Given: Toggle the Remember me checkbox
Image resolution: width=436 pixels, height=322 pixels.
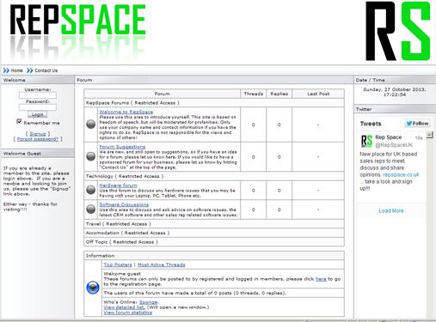Looking at the screenshot, I should pos(19,121).
